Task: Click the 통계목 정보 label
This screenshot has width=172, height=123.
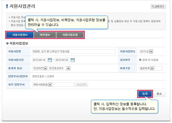Action: (15, 68)
